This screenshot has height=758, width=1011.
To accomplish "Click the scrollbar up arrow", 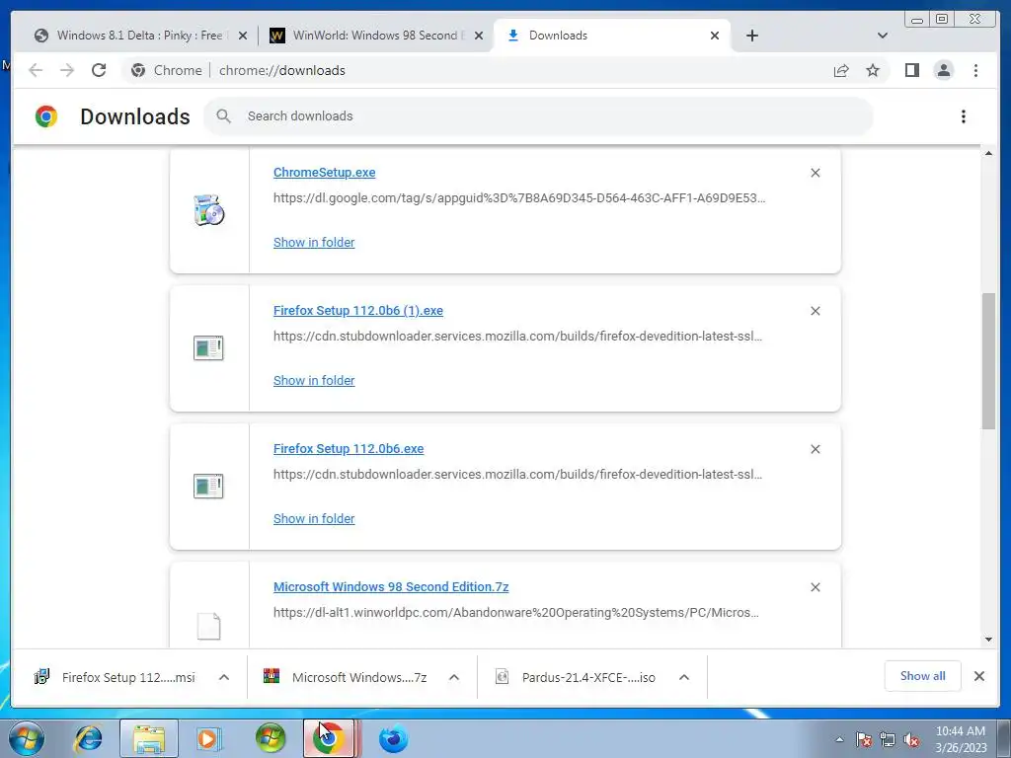I will tap(988, 153).
